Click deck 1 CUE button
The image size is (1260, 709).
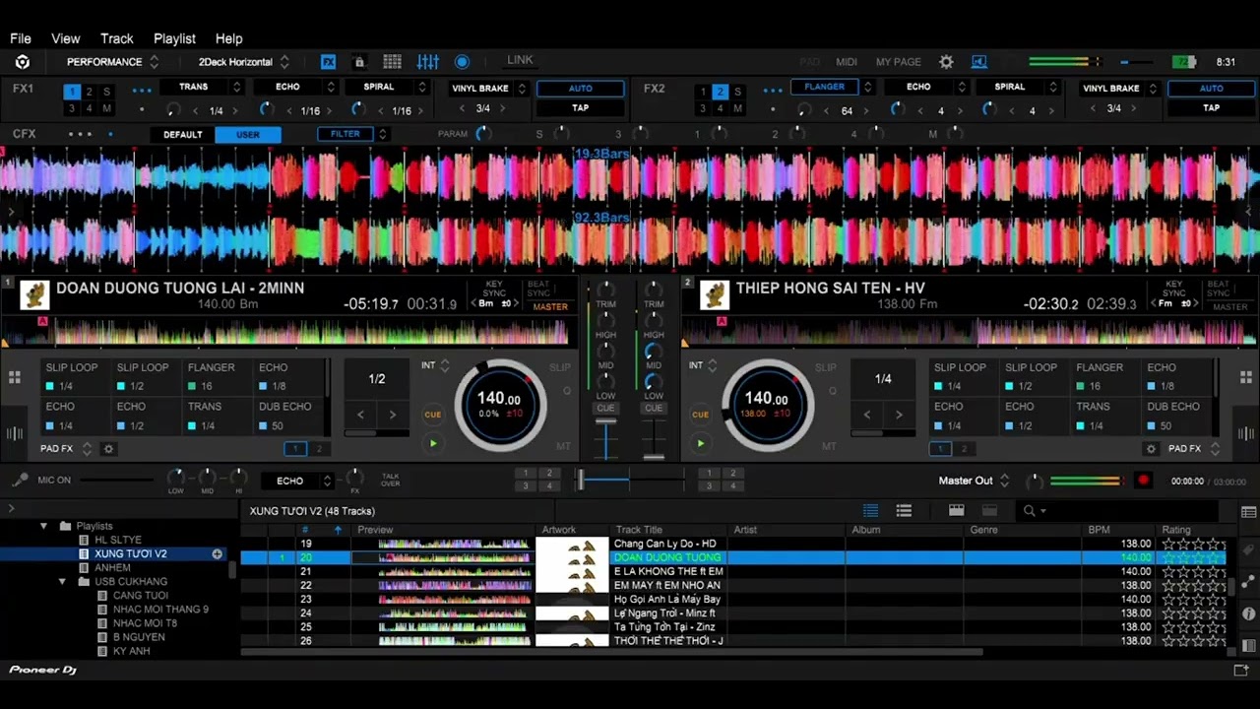point(432,415)
